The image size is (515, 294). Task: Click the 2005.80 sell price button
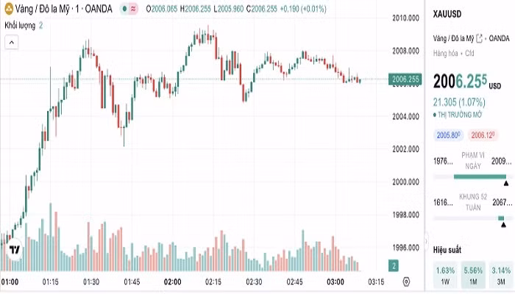point(448,135)
